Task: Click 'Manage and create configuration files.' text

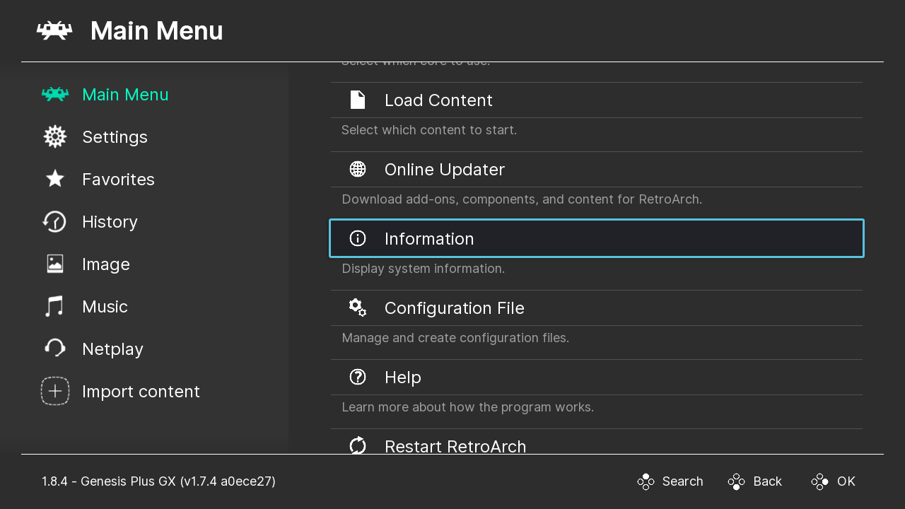Action: coord(455,338)
